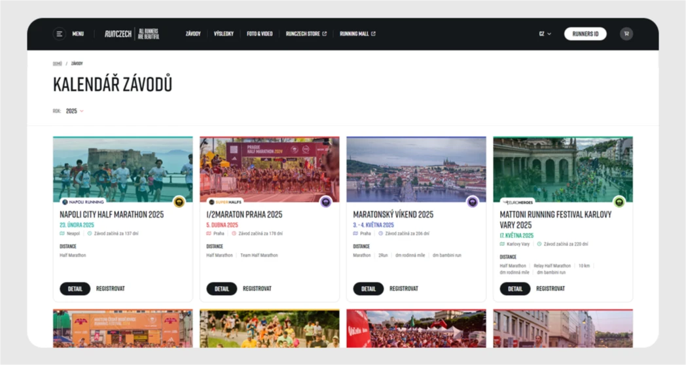The height and width of the screenshot is (365, 686).
Task: Open the shopping cart icon
Action: click(626, 33)
